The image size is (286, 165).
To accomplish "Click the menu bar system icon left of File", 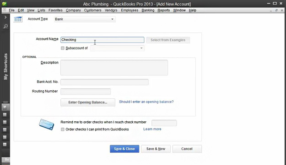I will pyautogui.click(x=5, y=10).
